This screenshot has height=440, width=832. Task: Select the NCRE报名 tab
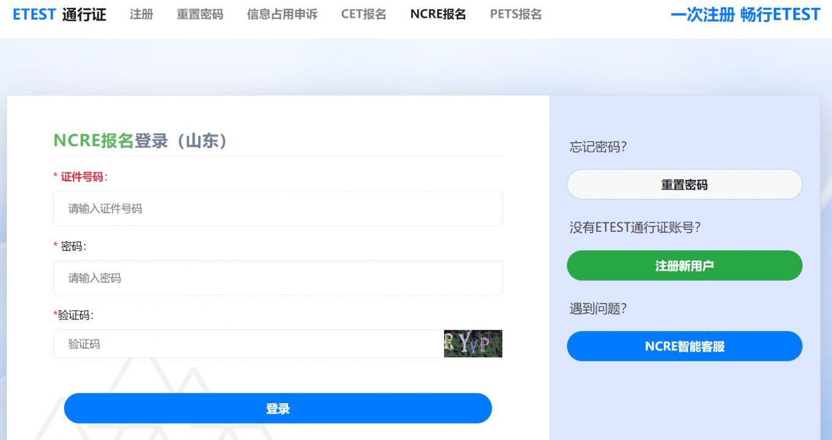tap(438, 14)
